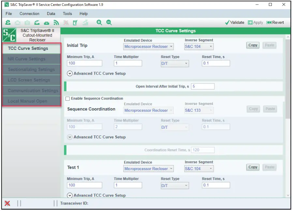This screenshot has height=211, width=292.
Task: Open Sequence Coordination Reset Type dropdown
Action: pos(175,127)
